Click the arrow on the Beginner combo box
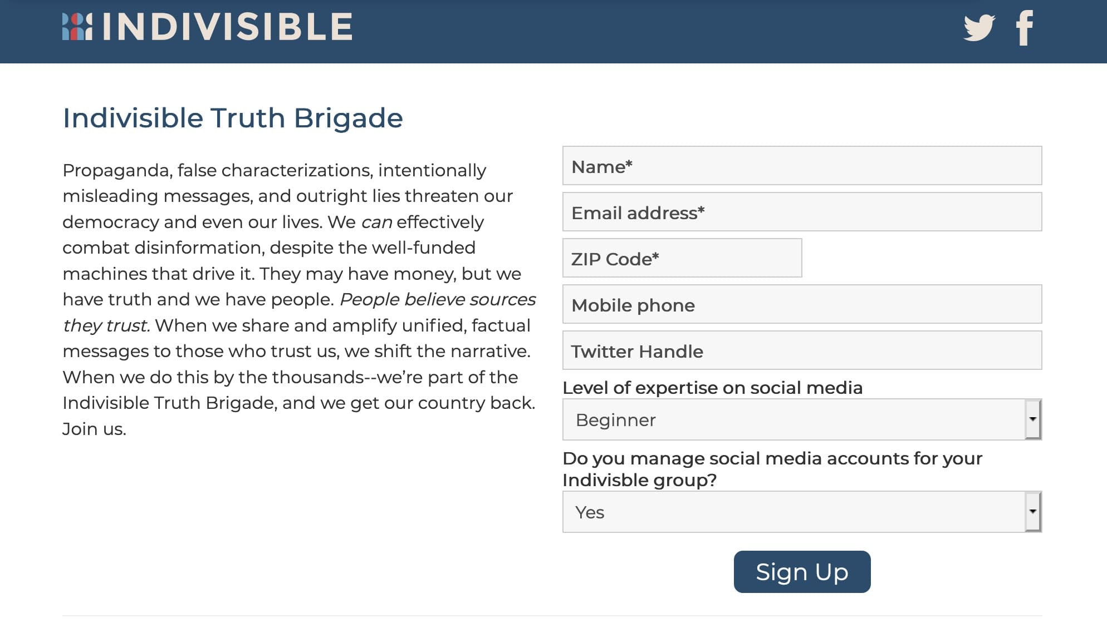This screenshot has height=623, width=1107. [x=1033, y=419]
